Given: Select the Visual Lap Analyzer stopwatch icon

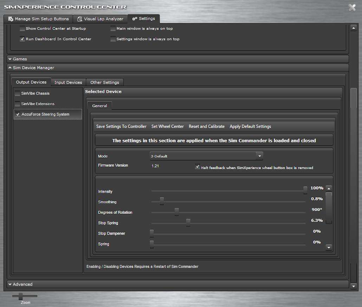Looking at the screenshot, I should click(x=79, y=19).
